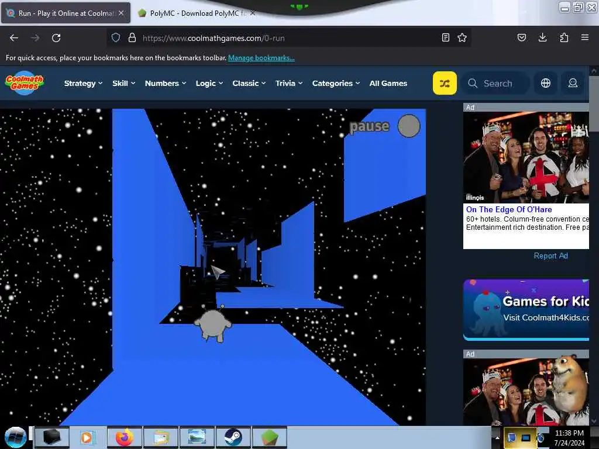Click the yellow random game shuffle button

(x=445, y=83)
